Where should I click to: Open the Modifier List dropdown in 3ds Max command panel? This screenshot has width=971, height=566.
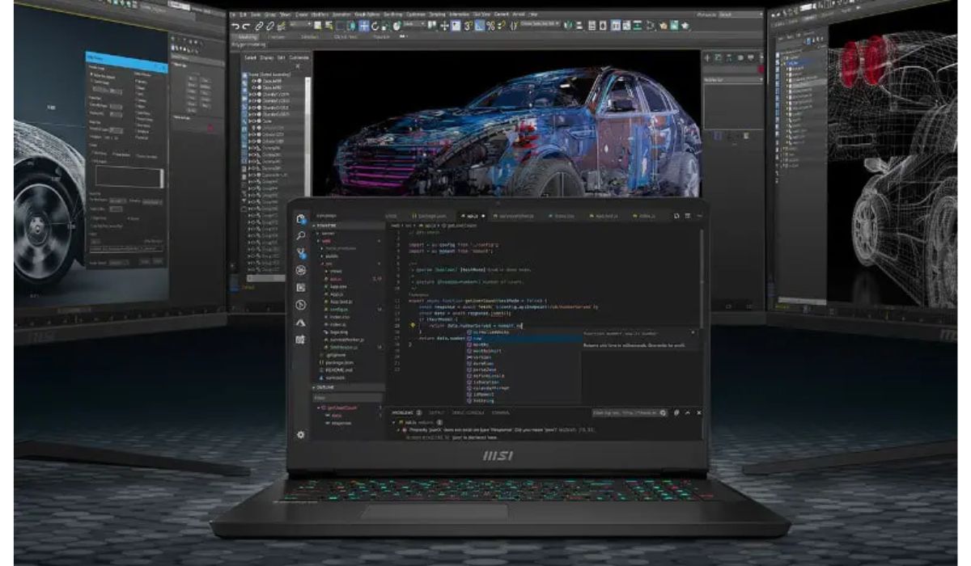click(733, 79)
